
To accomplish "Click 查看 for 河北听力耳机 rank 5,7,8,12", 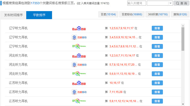I will click(x=157, y=65).
